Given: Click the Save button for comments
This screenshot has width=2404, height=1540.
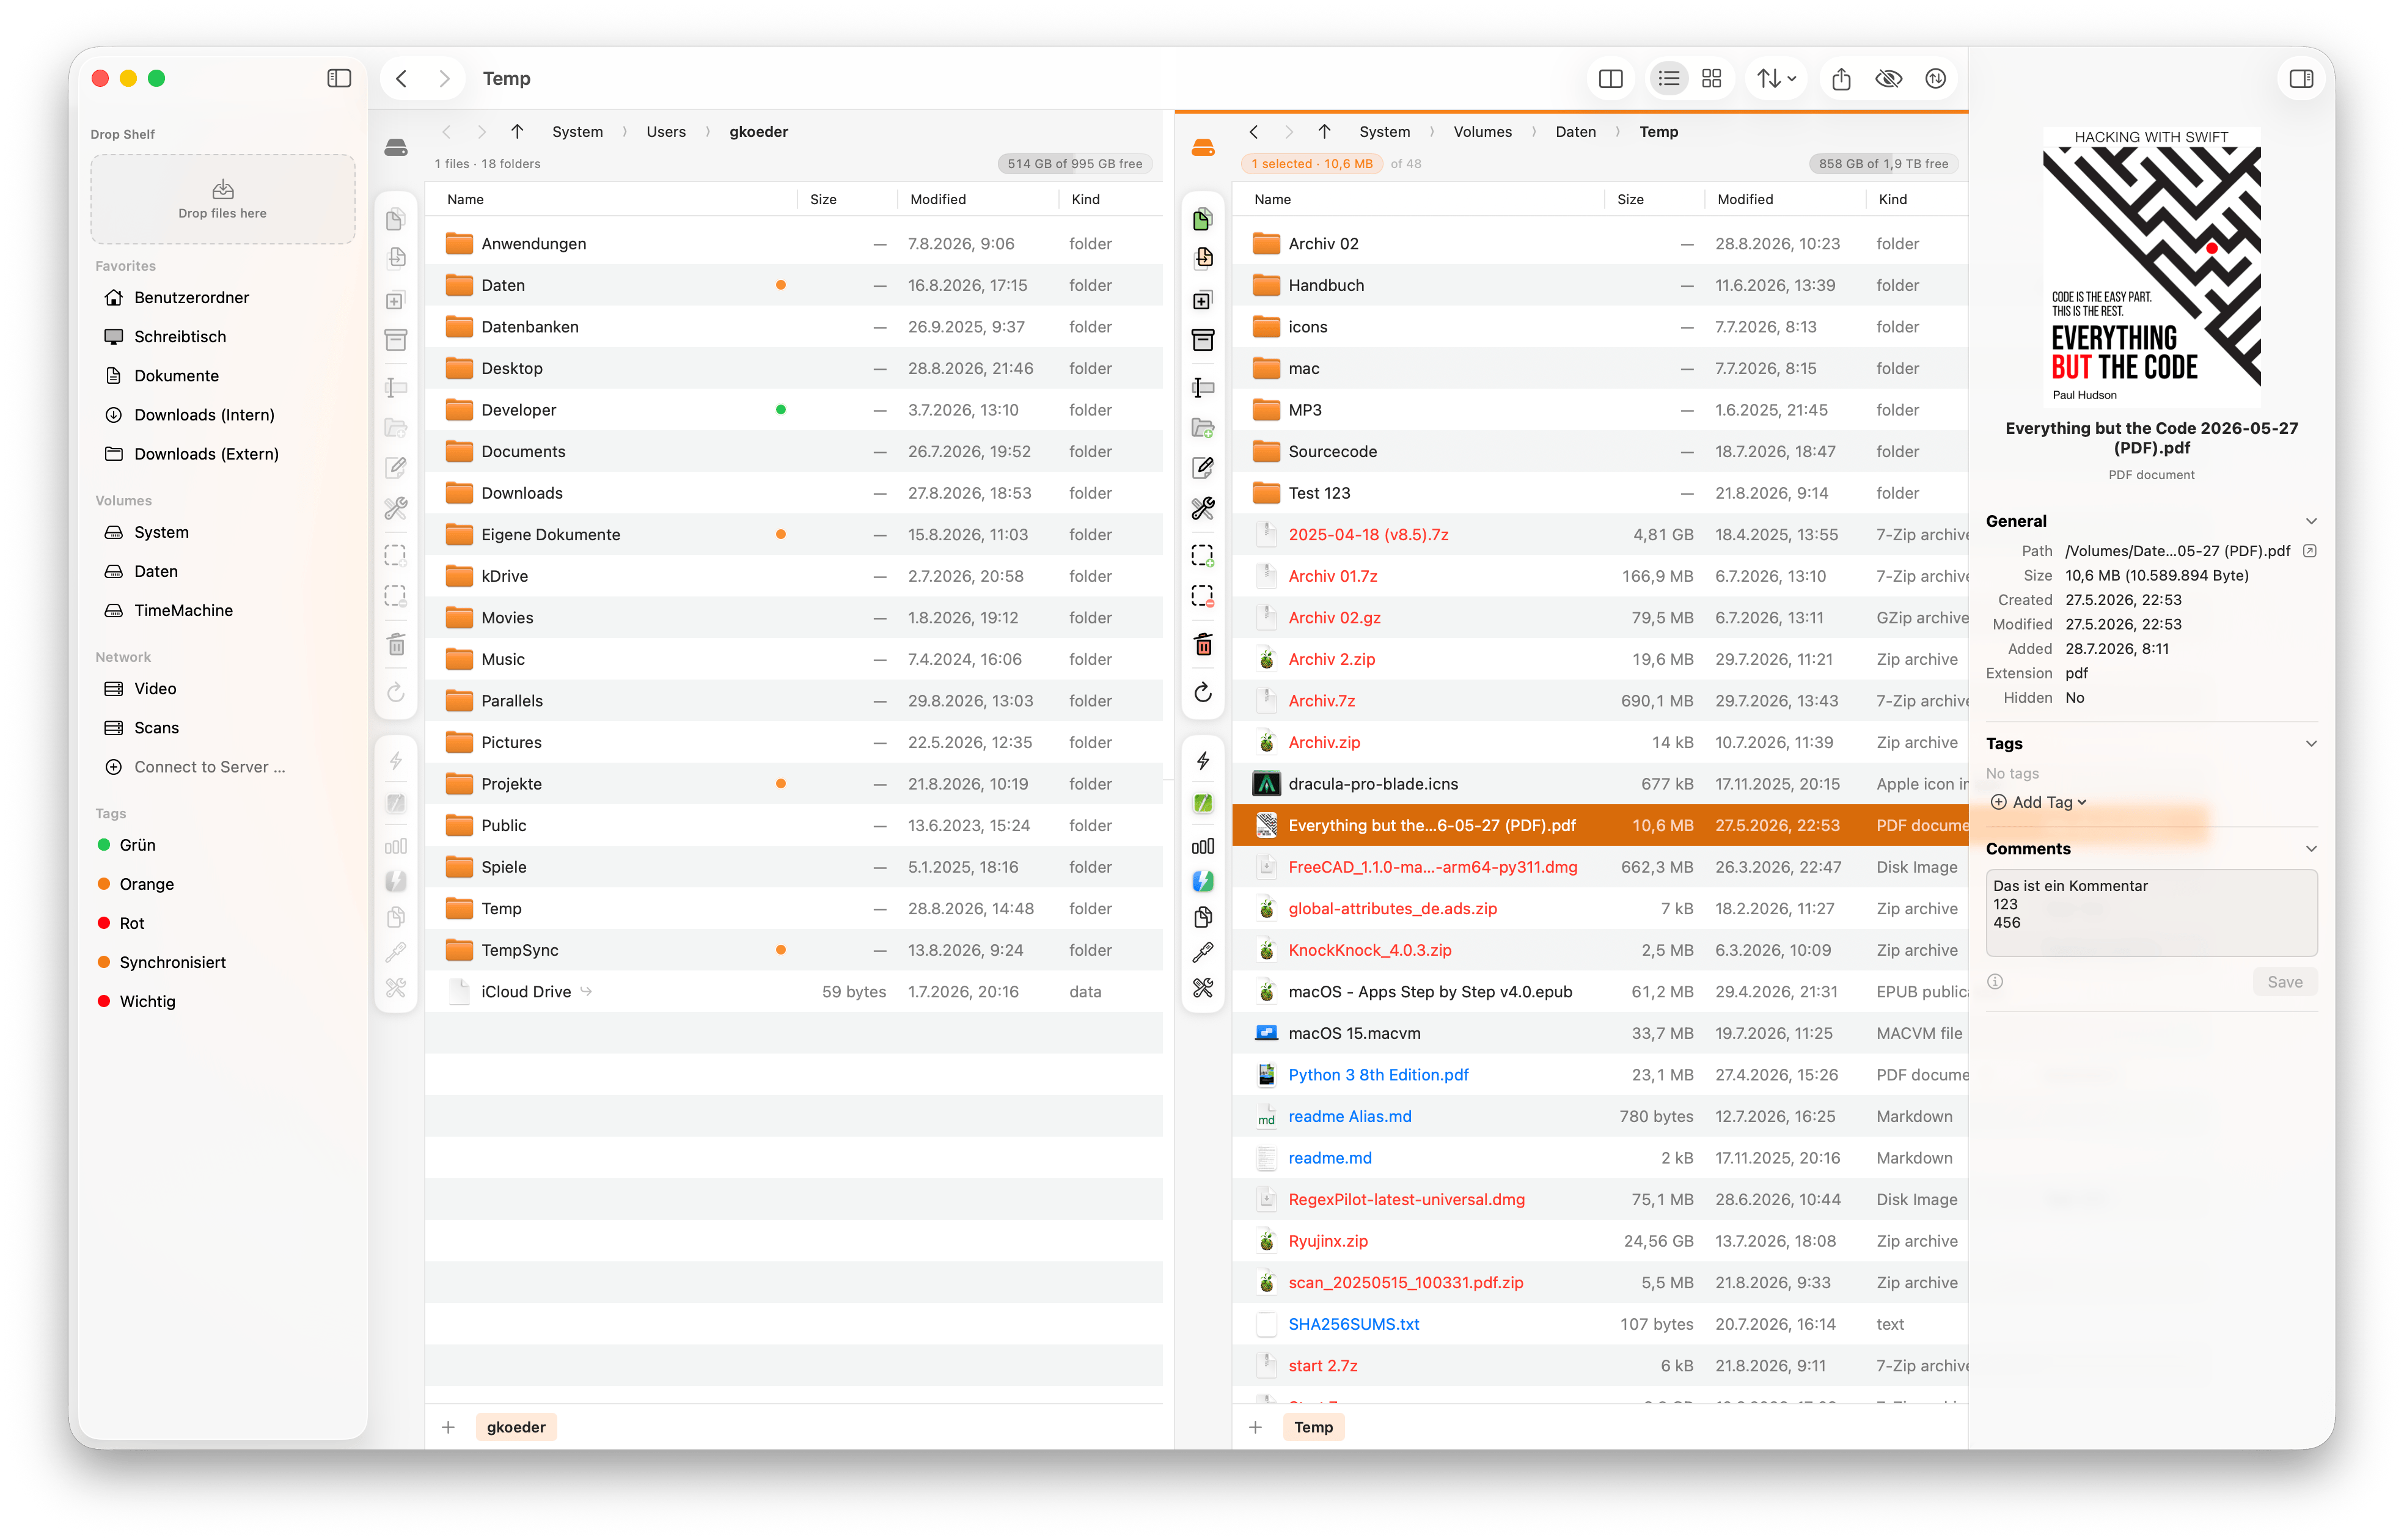Looking at the screenshot, I should [2284, 982].
